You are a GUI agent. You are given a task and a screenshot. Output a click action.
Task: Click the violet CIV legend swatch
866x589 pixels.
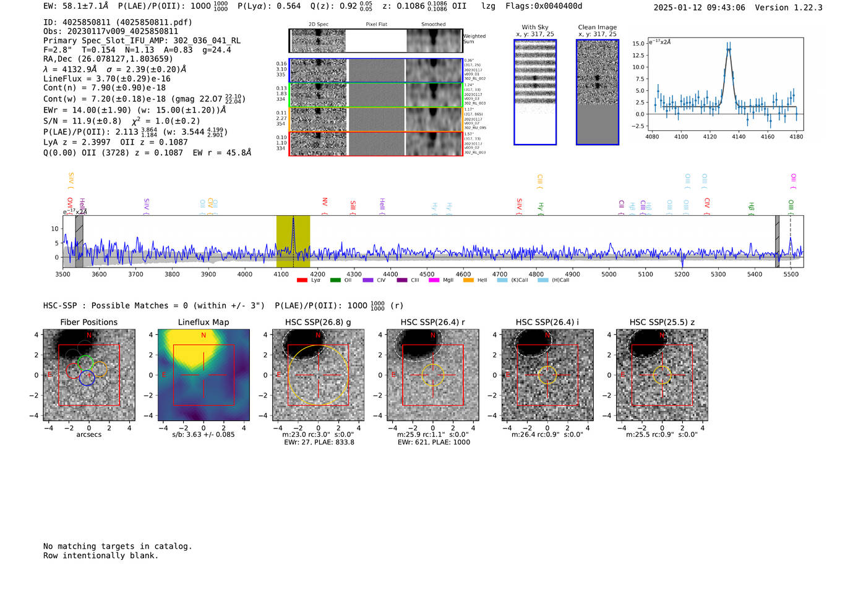coord(368,281)
